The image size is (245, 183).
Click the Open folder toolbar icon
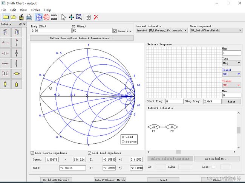pos(14,17)
